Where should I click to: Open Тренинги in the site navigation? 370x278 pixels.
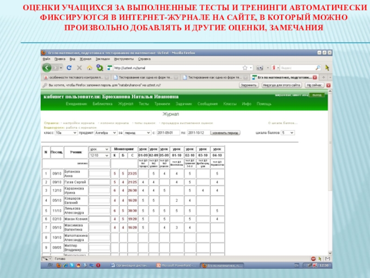(x=162, y=104)
